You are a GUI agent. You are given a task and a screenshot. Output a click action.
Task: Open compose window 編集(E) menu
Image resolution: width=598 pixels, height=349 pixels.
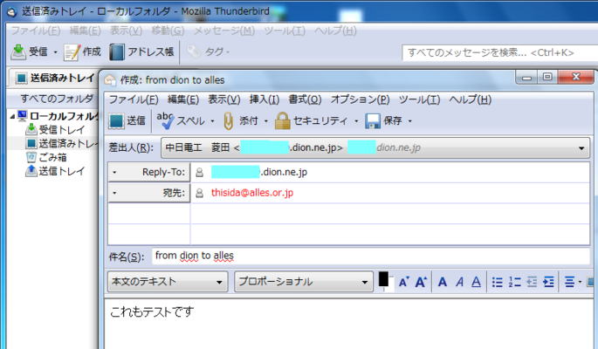pyautogui.click(x=183, y=99)
